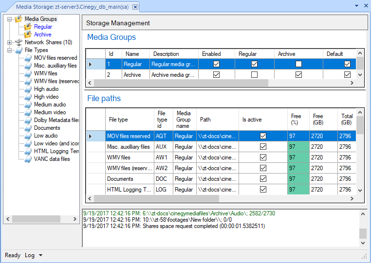Click green Free 97 cell for Misc. auxilliary files

(298, 147)
